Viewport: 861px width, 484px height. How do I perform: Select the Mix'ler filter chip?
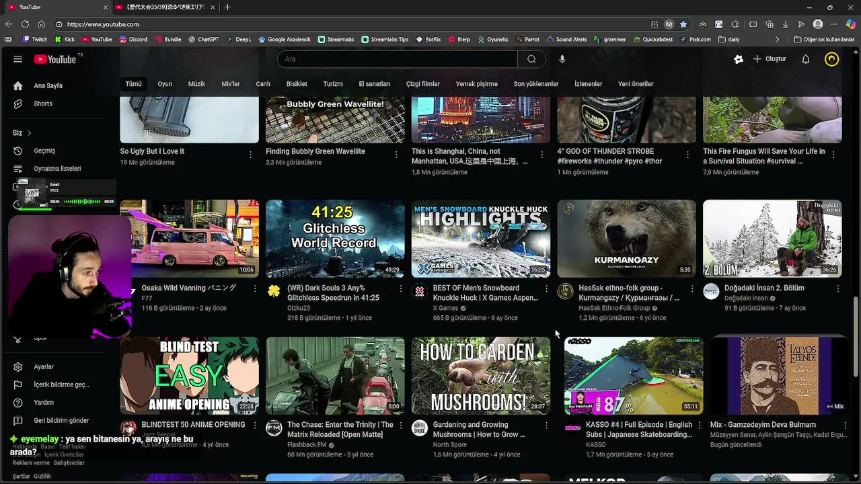click(x=231, y=84)
